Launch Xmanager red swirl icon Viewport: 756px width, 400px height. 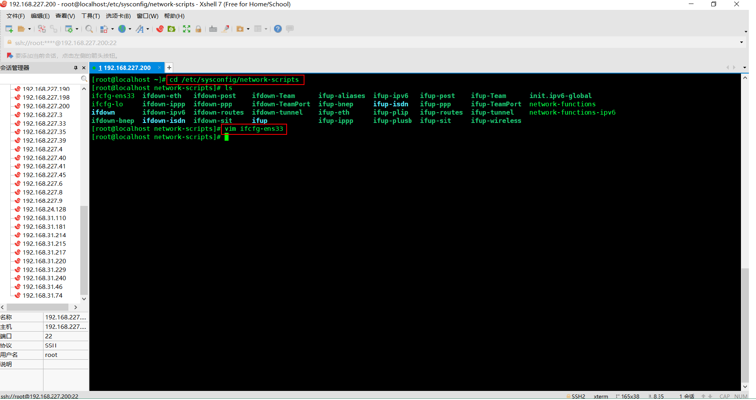point(160,29)
